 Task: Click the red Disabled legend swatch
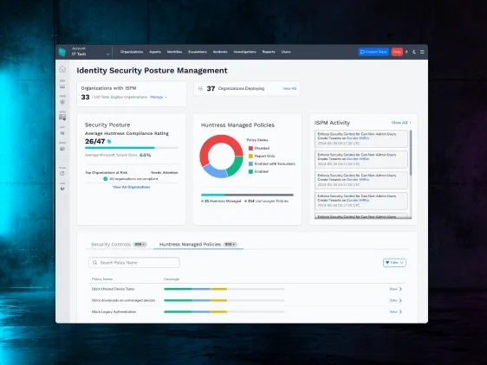click(250, 148)
